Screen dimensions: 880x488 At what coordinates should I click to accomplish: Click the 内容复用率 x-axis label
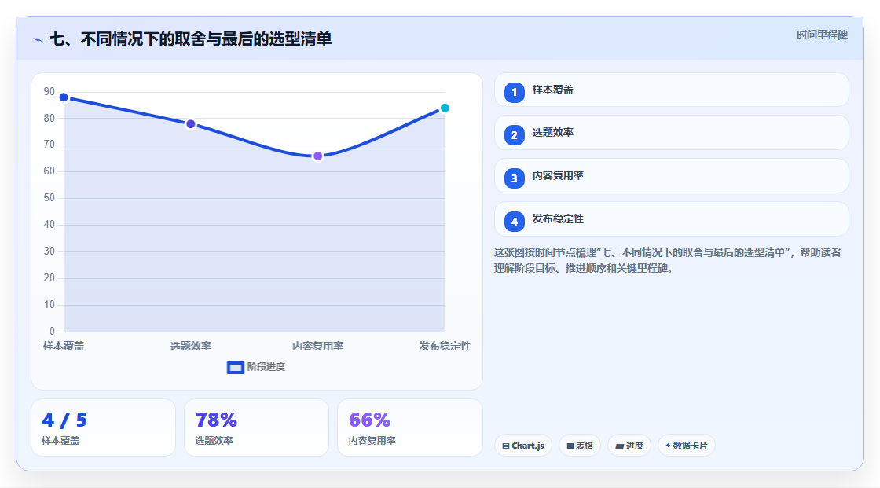click(x=317, y=346)
